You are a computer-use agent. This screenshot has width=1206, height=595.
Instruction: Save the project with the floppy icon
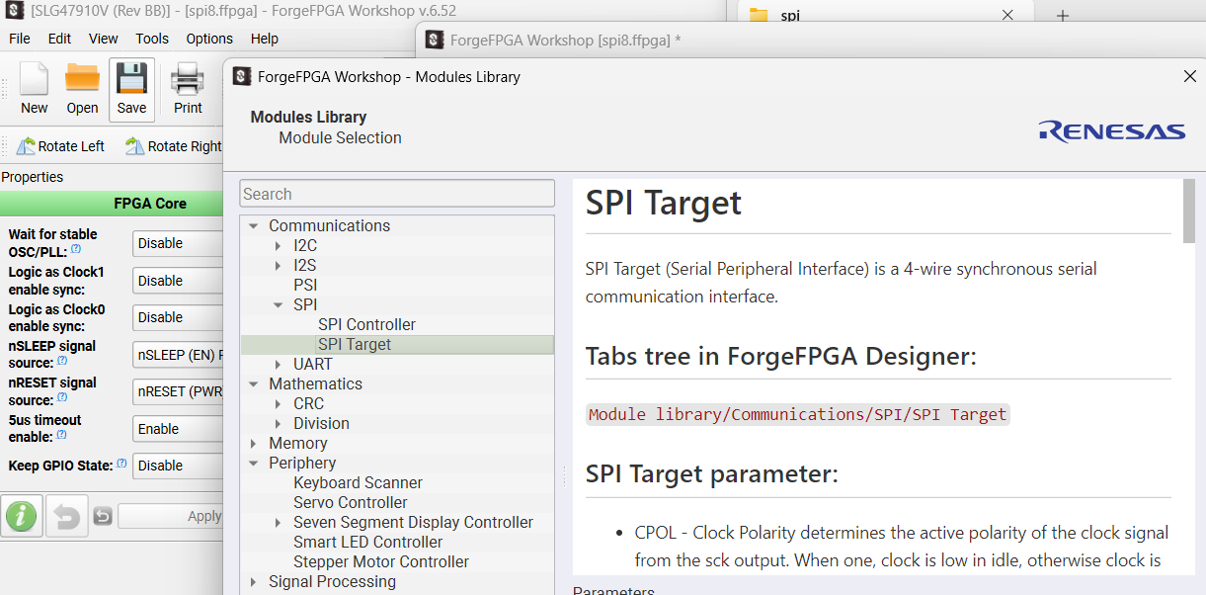(x=131, y=88)
